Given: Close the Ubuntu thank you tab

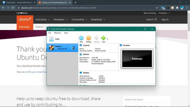Looking at the screenshot, I should (70, 3).
